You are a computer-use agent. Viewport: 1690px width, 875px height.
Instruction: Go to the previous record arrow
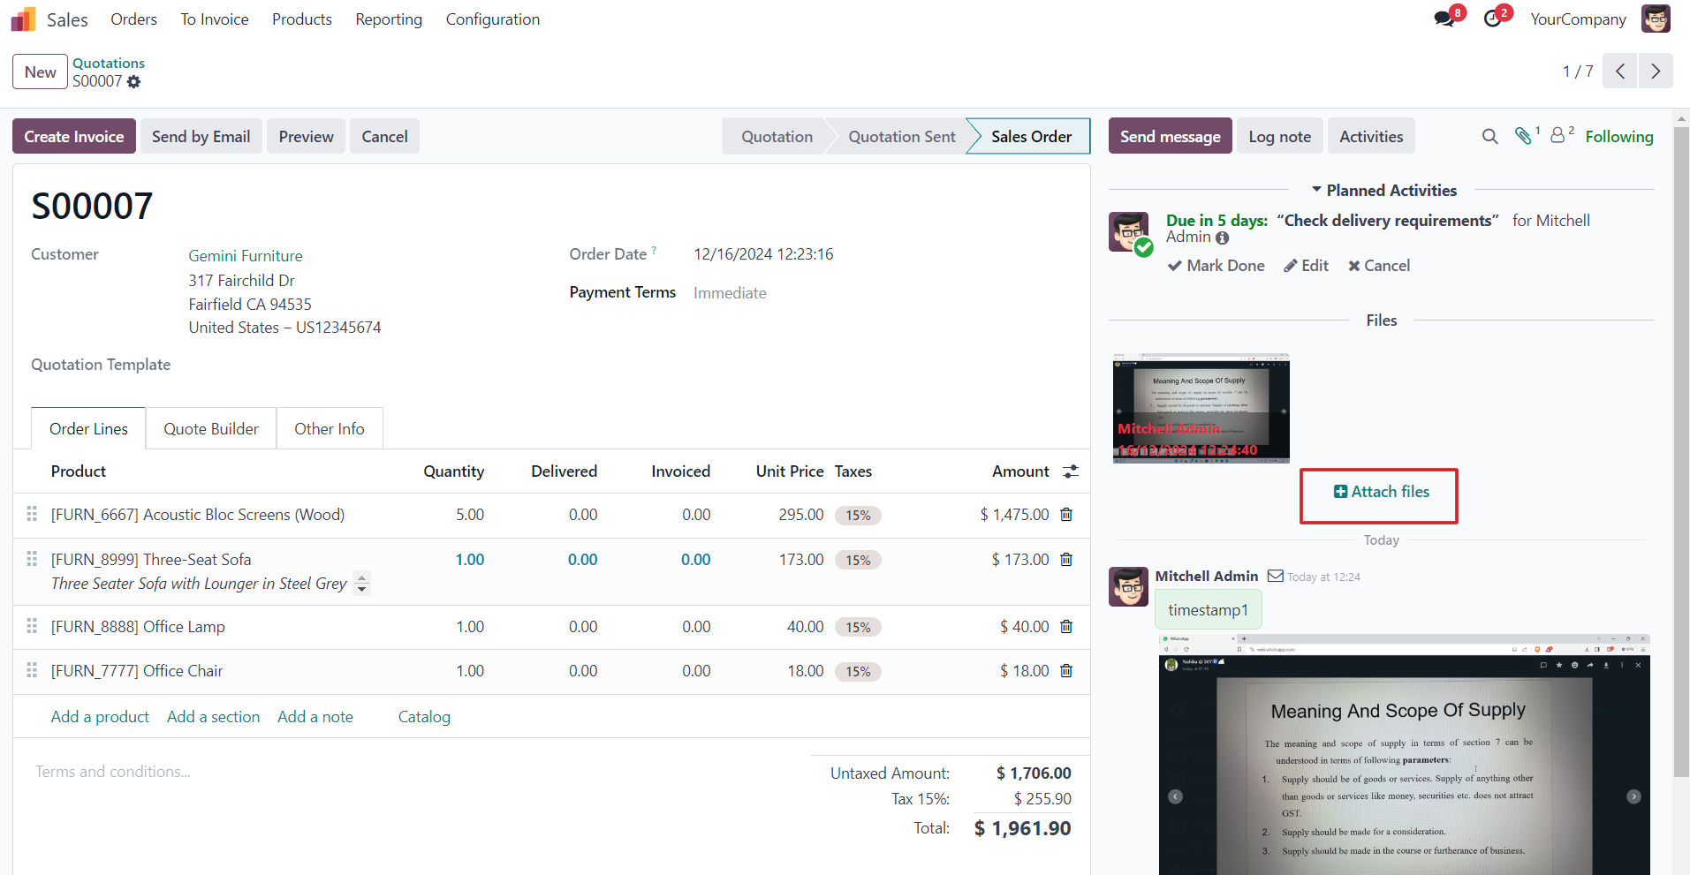(1620, 72)
